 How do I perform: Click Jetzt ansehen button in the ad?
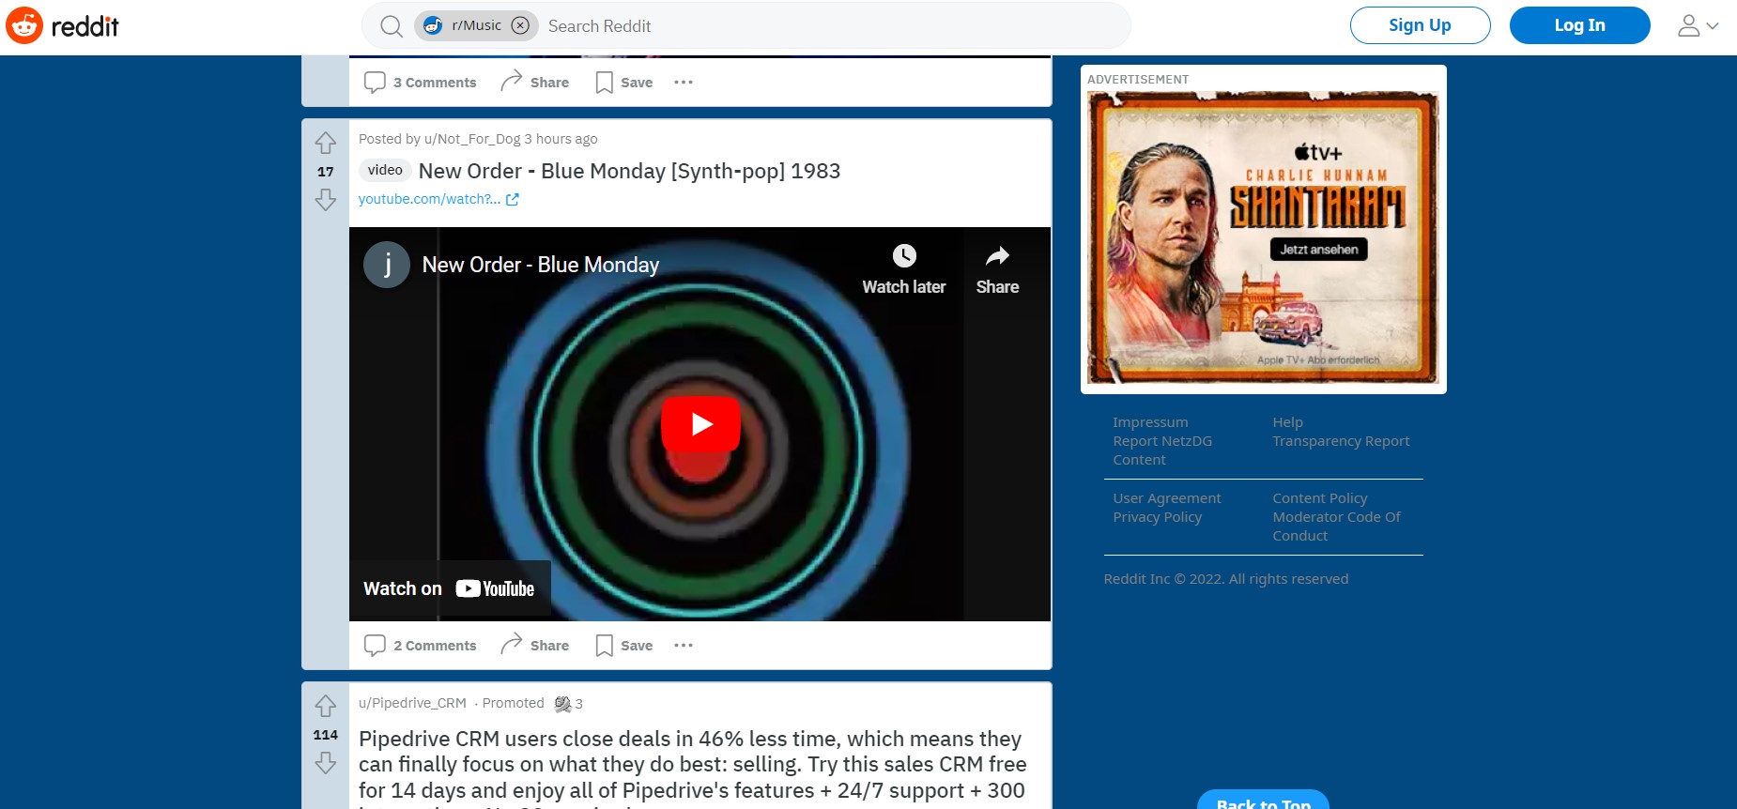tap(1319, 250)
